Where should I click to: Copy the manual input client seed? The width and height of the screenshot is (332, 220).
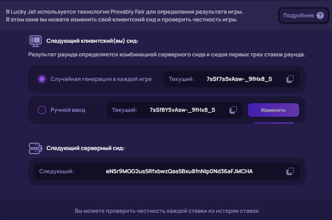pyautogui.click(x=233, y=110)
